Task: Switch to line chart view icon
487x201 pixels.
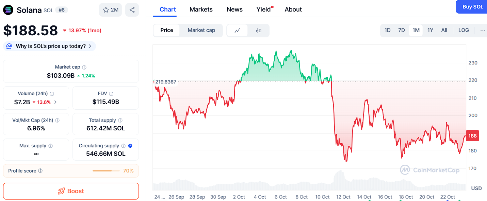Action: pyautogui.click(x=237, y=31)
